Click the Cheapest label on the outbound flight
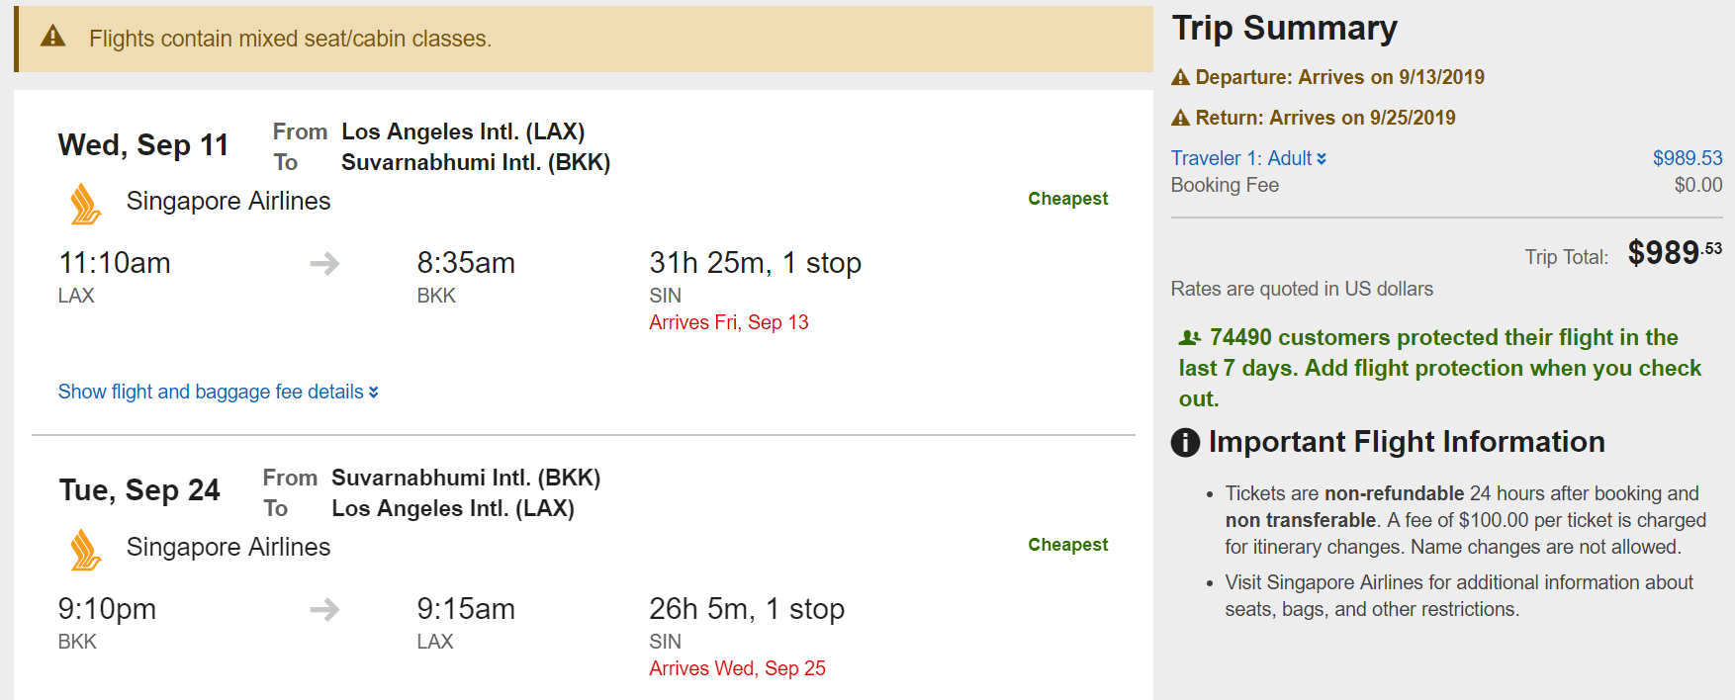 [x=1067, y=199]
